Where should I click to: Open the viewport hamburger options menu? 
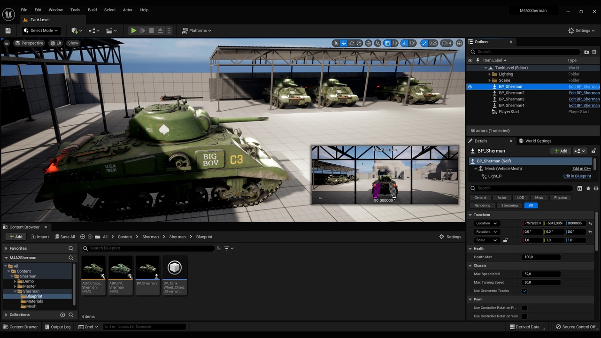pos(7,43)
